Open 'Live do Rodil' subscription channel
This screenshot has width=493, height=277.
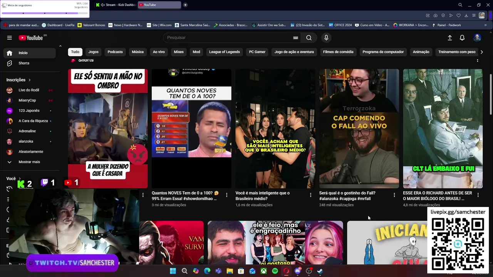(29, 90)
